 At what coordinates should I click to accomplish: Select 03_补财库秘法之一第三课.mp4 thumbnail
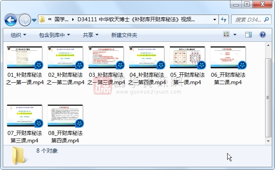106,57
